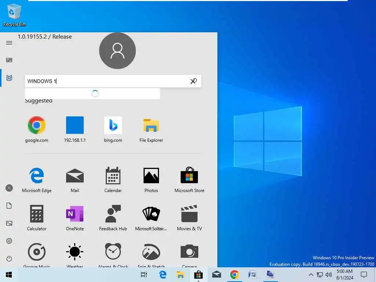Open the Camera app
The image size is (376, 282).
point(189,255)
